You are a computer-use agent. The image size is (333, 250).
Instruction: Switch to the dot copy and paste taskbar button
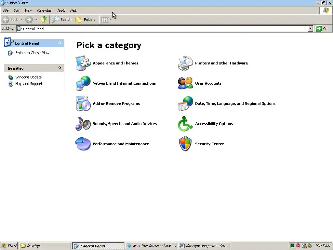coord(204,246)
